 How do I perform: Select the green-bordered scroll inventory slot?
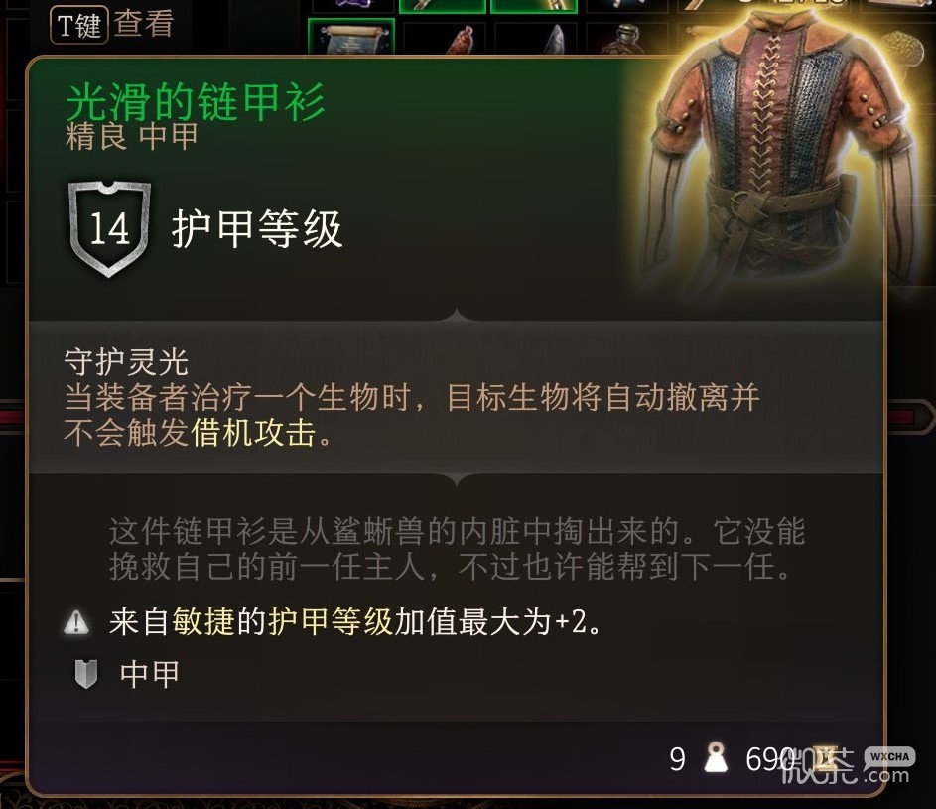coord(351,37)
